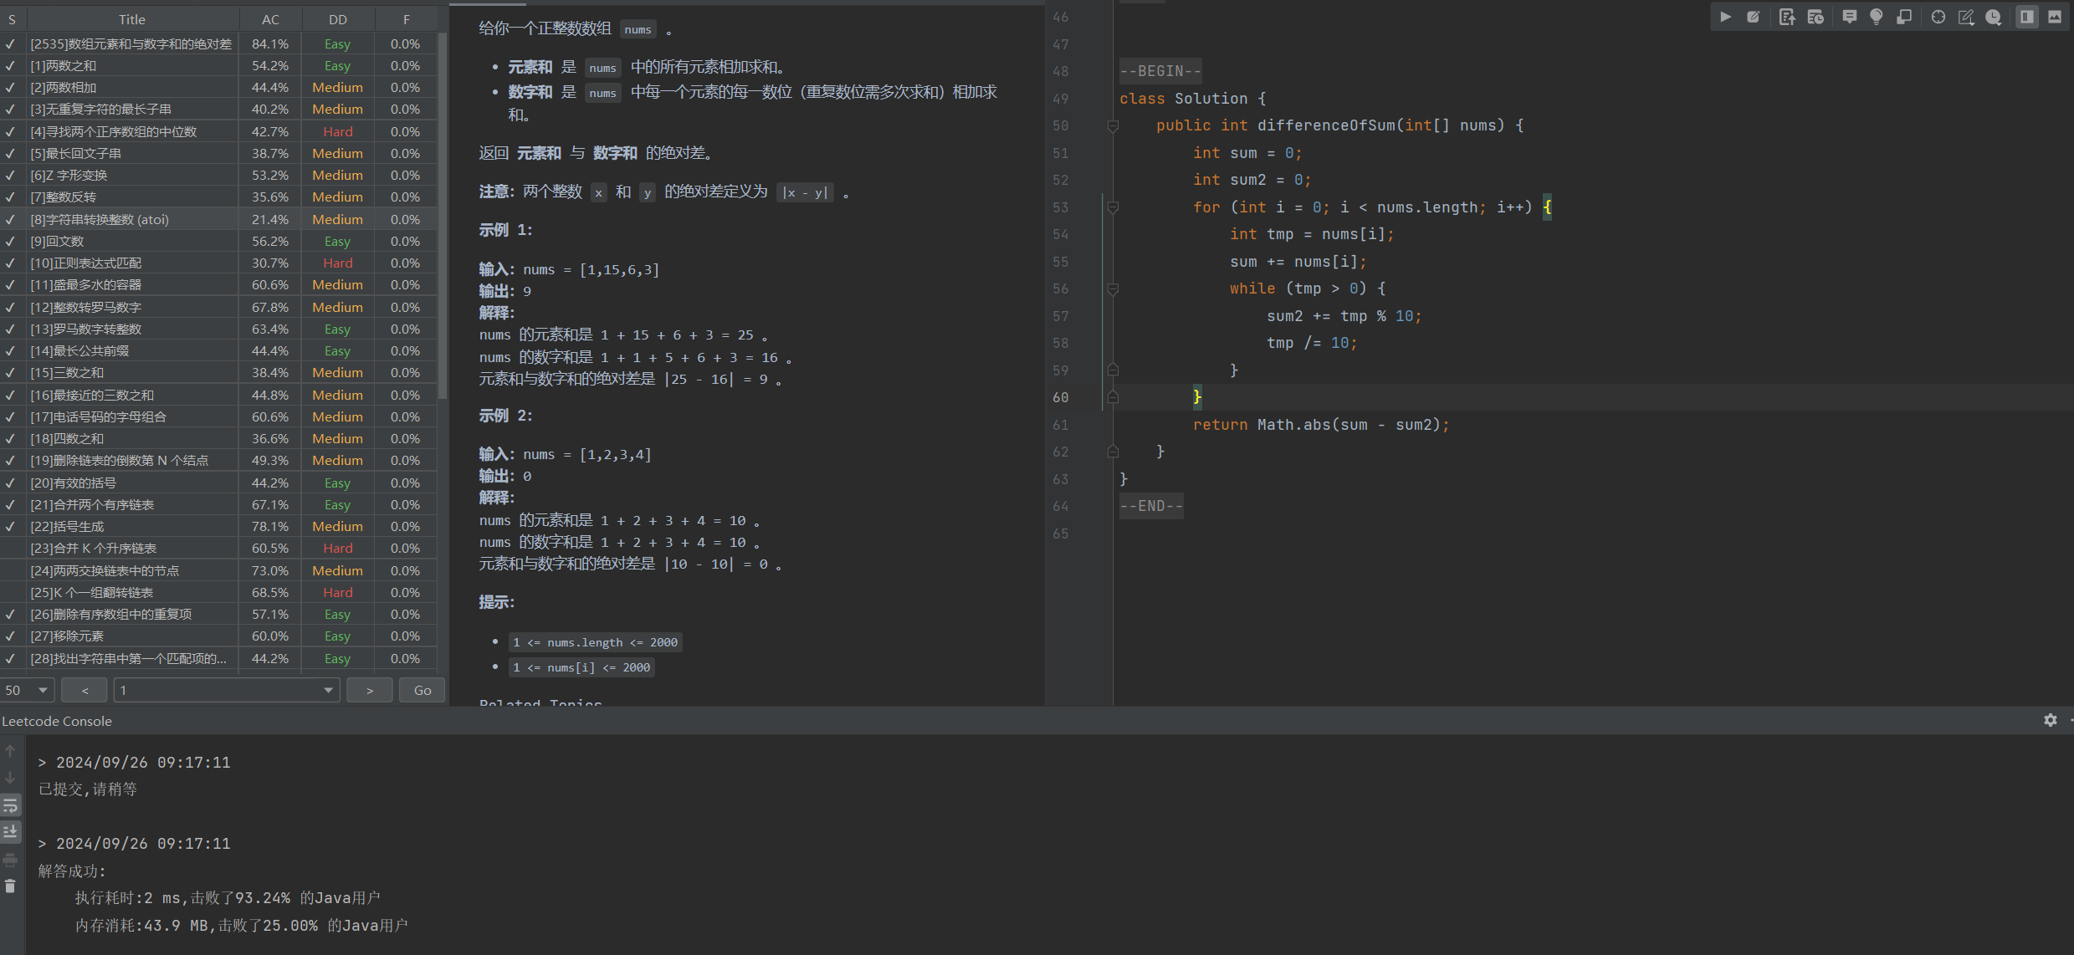Select the Leetcode Console panel title

click(x=57, y=721)
